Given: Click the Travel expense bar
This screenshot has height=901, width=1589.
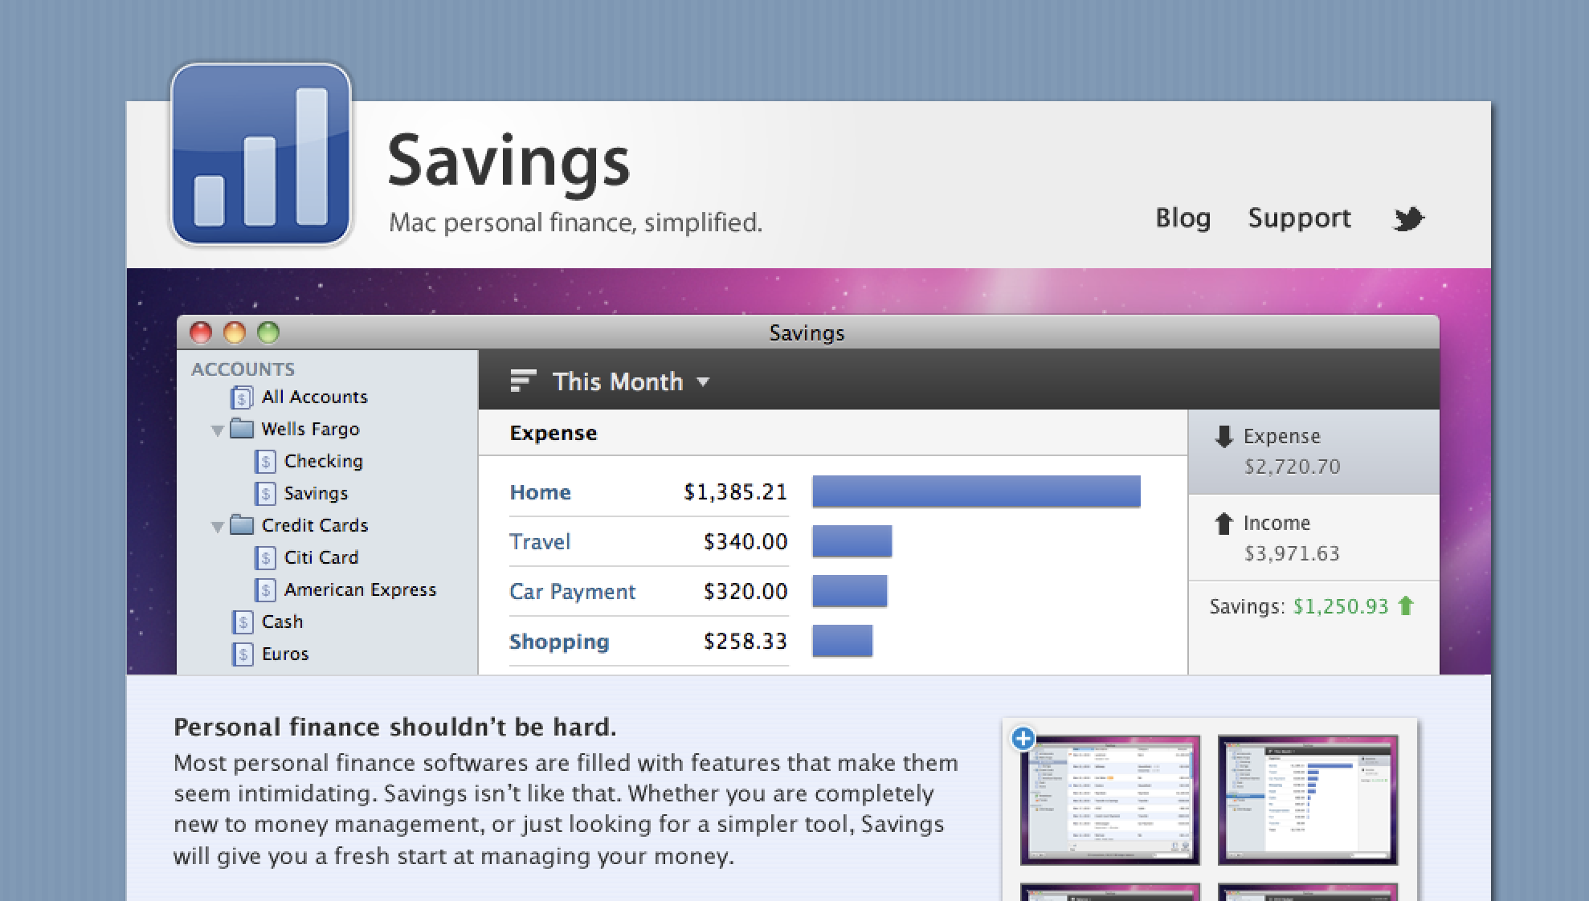Looking at the screenshot, I should click(852, 541).
